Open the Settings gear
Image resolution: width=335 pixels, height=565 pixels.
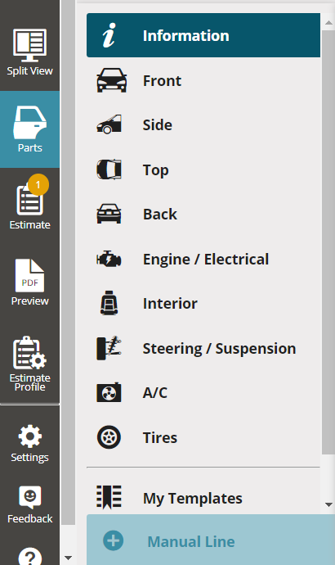pyautogui.click(x=30, y=443)
